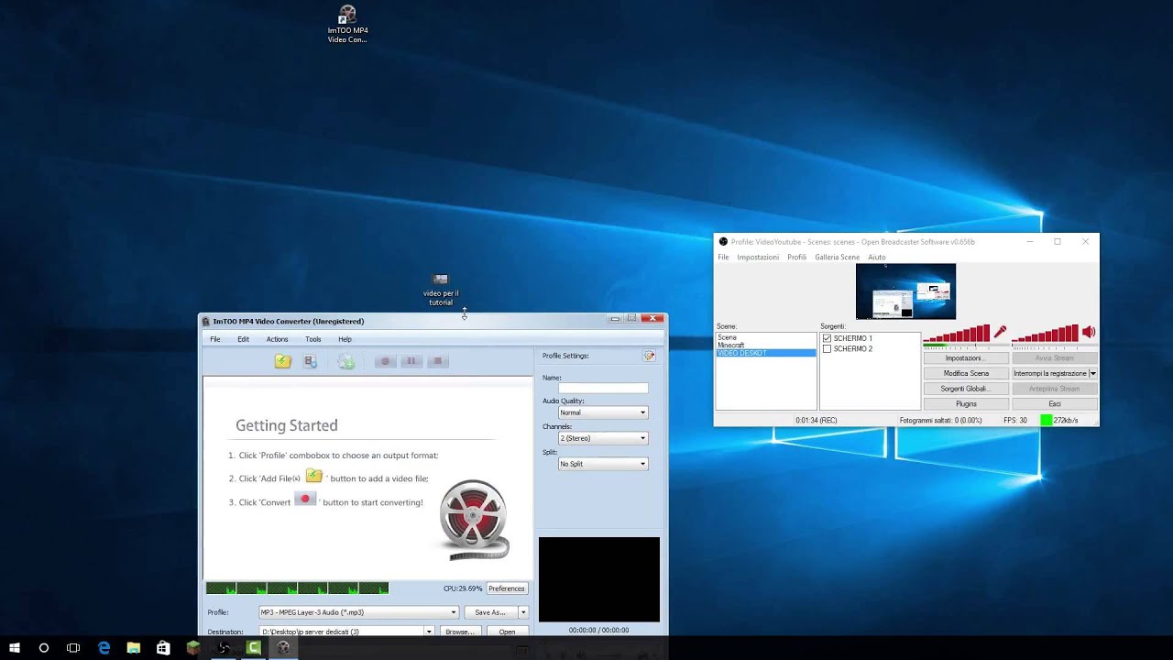Click the Preferences button in ImTOO
1173x660 pixels.
[x=507, y=588]
